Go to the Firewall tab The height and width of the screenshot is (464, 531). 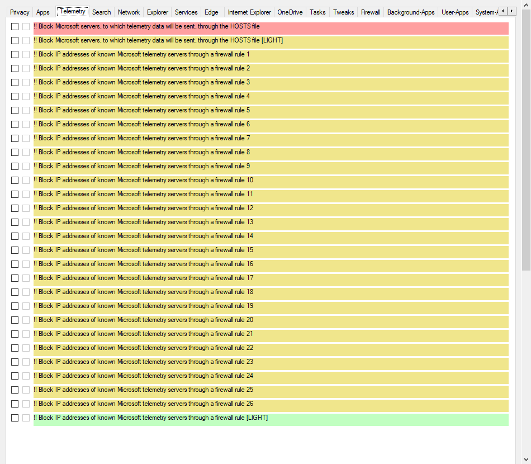pos(371,12)
